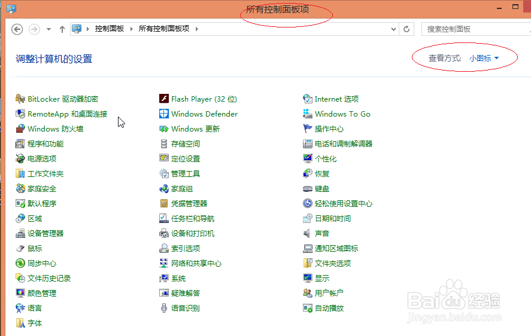Click the 默认程序 icon
Viewport: 531px width, 336px height.
[x=20, y=203]
